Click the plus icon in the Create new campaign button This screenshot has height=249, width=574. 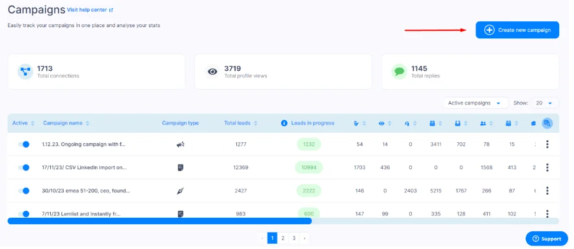click(489, 30)
